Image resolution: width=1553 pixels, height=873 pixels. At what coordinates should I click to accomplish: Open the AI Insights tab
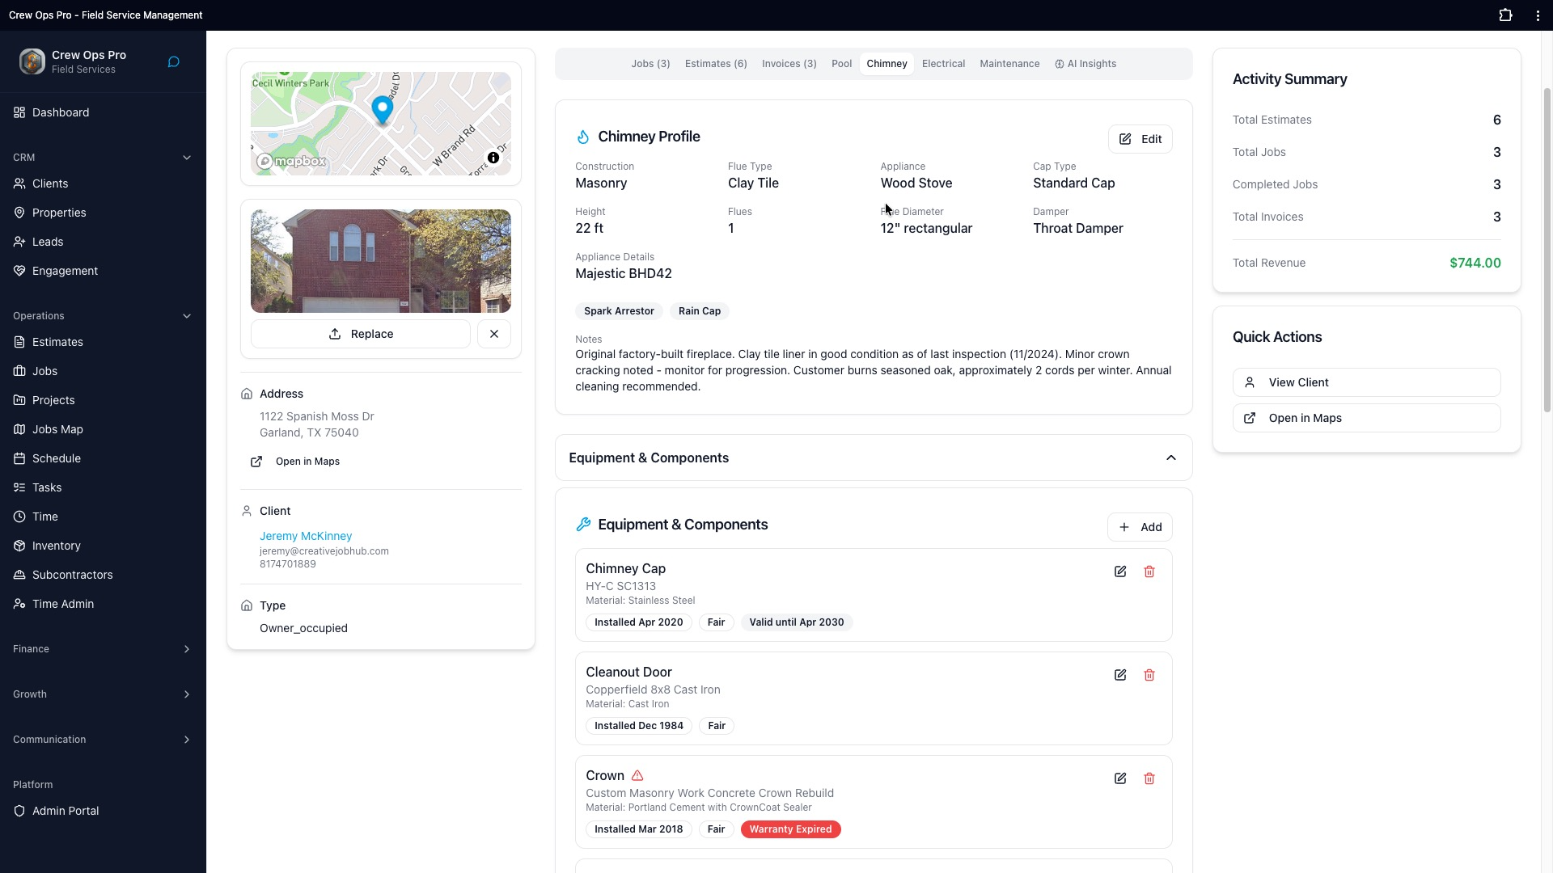tap(1085, 64)
